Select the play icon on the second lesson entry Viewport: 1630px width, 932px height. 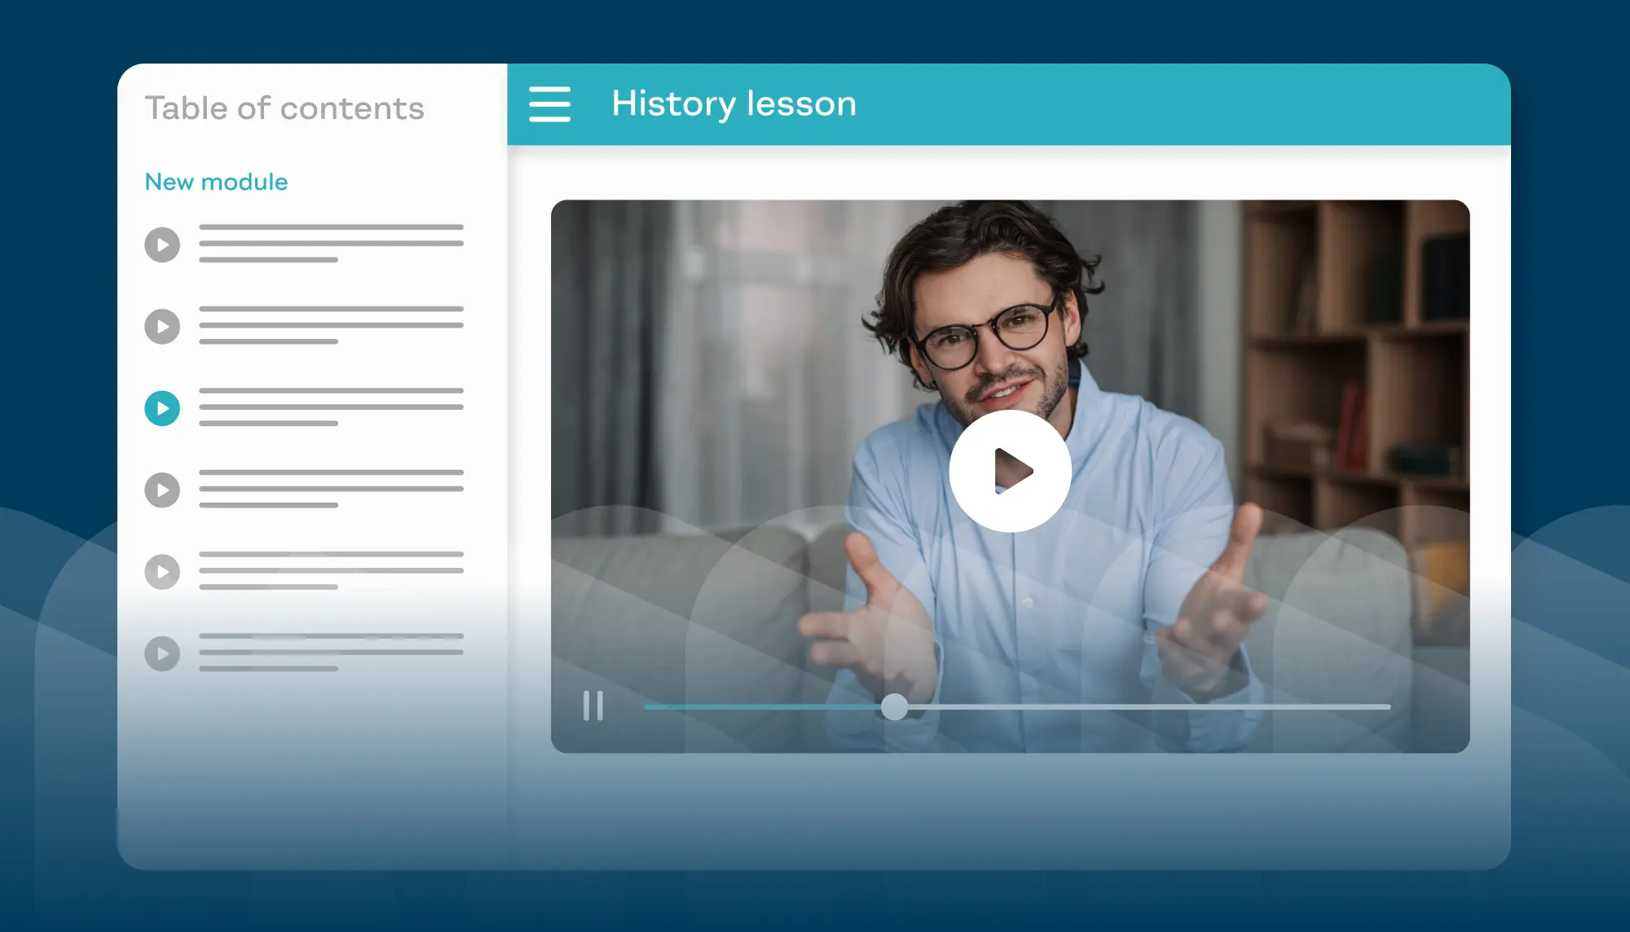coord(162,326)
